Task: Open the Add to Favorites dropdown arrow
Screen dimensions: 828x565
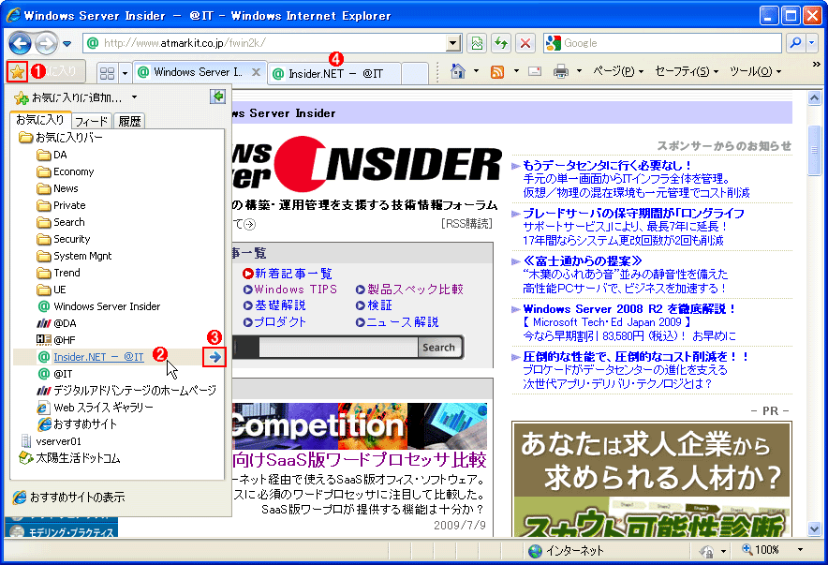Action: [134, 97]
